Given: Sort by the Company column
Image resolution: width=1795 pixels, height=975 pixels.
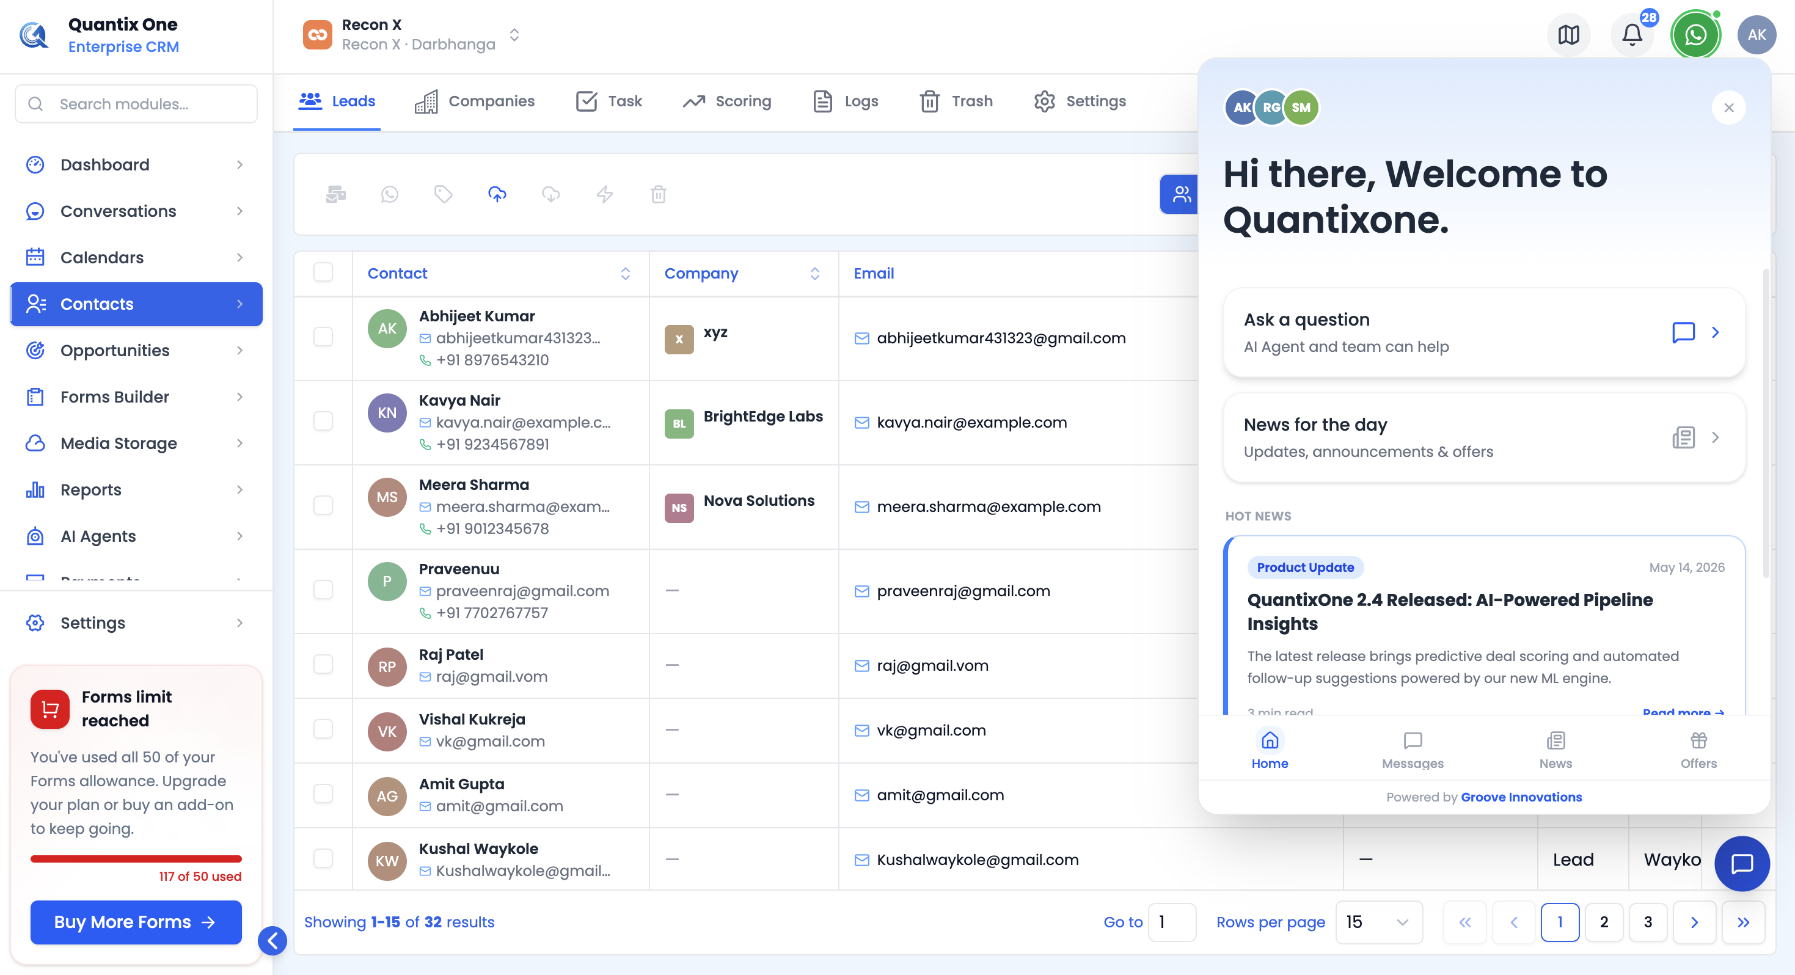Looking at the screenshot, I should click(x=814, y=273).
